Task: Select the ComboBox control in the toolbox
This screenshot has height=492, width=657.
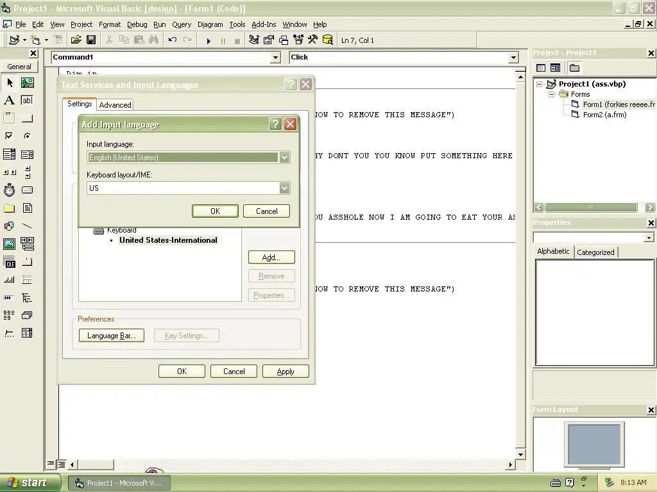Action: click(9, 154)
